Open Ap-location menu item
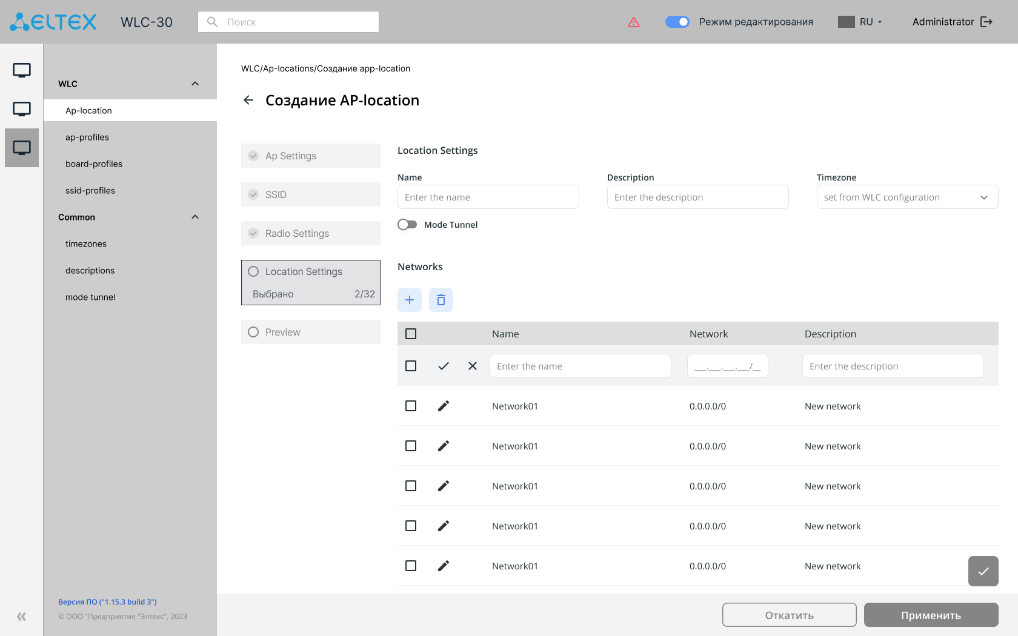 (x=130, y=110)
